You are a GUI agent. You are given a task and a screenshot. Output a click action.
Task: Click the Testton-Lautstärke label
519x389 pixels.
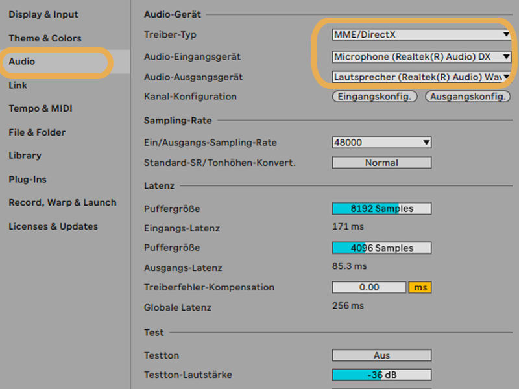(x=188, y=375)
